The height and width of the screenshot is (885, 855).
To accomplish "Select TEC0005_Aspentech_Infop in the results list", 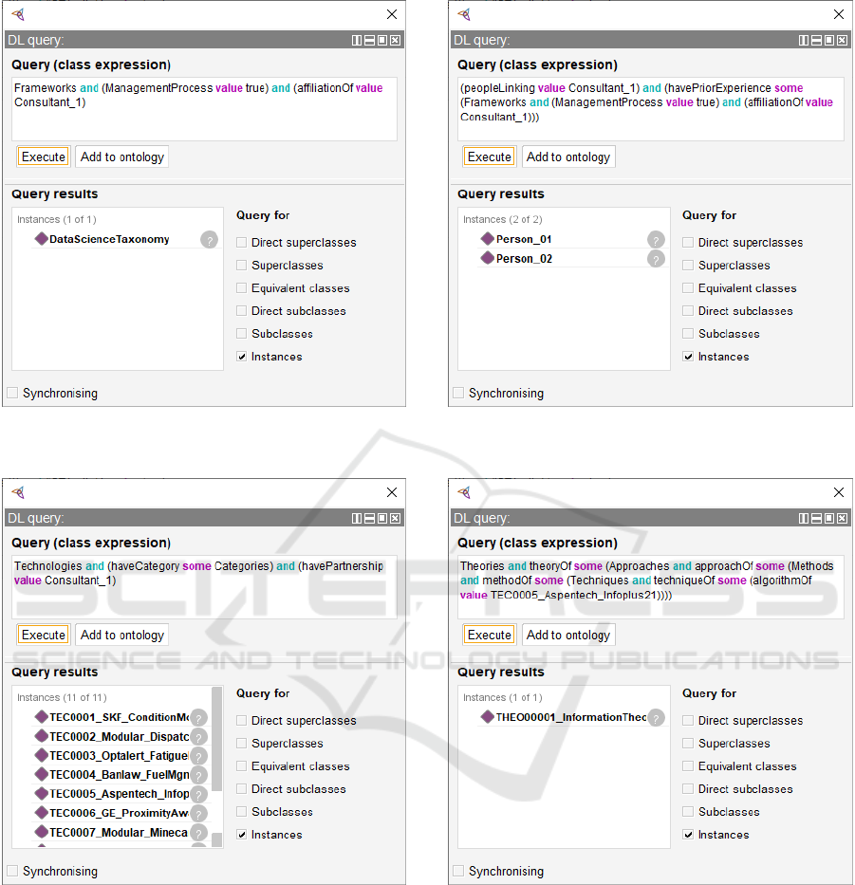I will [x=119, y=794].
